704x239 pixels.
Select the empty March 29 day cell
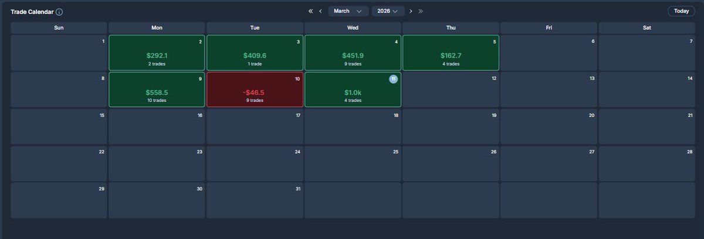(x=59, y=200)
